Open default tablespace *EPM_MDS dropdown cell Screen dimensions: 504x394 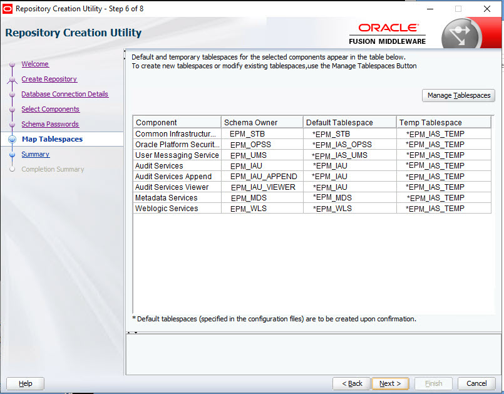350,197
